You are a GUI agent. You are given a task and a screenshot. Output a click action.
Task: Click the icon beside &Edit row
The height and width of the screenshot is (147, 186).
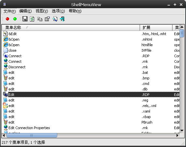(x=5, y=34)
